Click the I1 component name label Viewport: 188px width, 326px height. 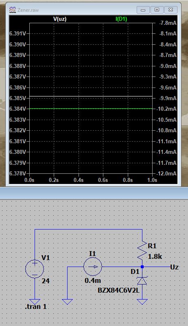pyautogui.click(x=92, y=254)
